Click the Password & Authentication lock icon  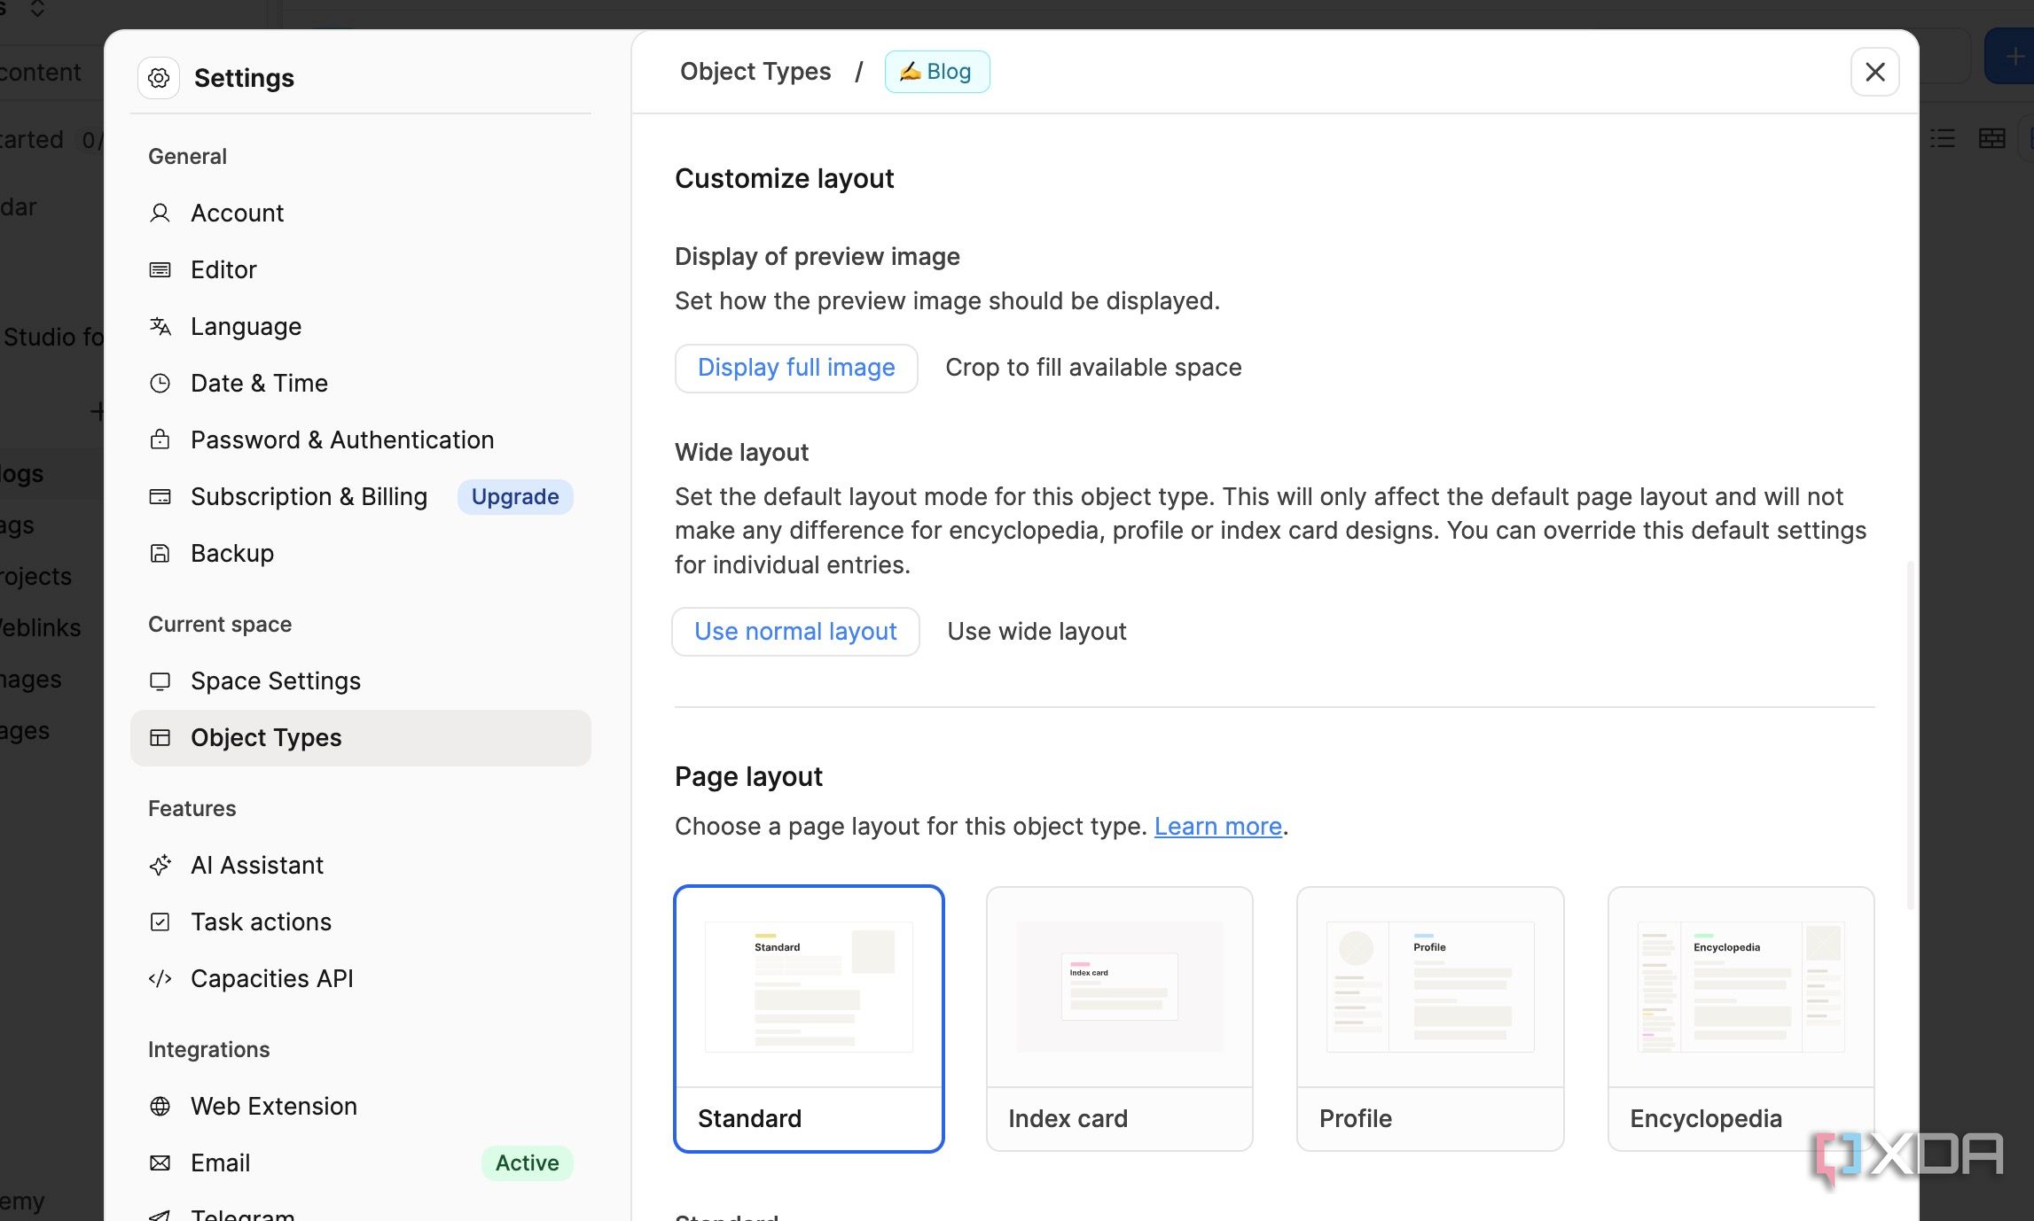[160, 439]
